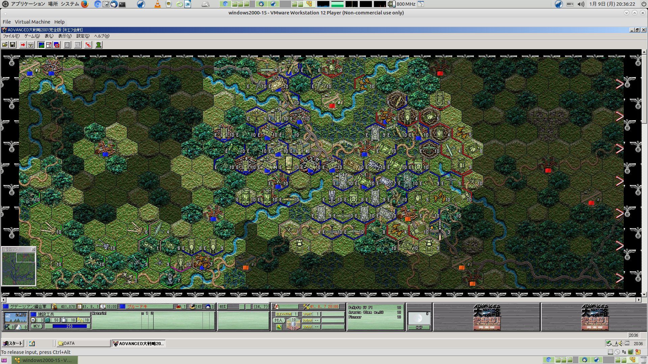Click the 250 blue fuel bar
The image size is (648, 364).
click(70, 326)
